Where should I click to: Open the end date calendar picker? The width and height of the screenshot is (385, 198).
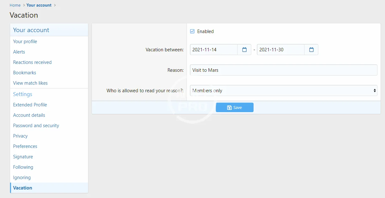click(311, 50)
